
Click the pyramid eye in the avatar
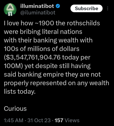coord(10,7)
